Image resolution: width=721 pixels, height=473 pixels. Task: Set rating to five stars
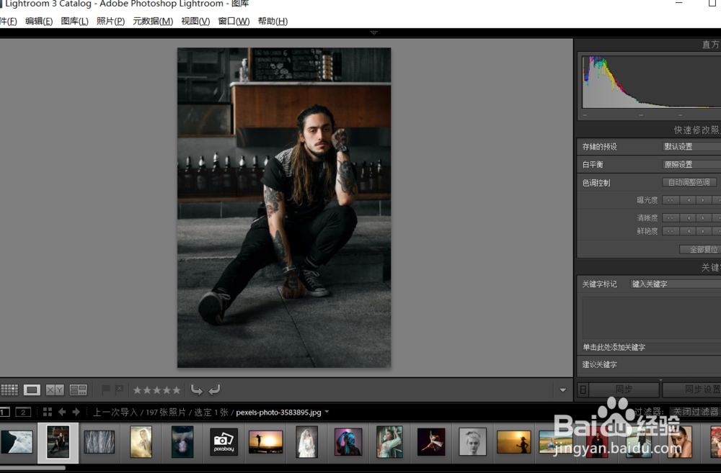coord(177,390)
